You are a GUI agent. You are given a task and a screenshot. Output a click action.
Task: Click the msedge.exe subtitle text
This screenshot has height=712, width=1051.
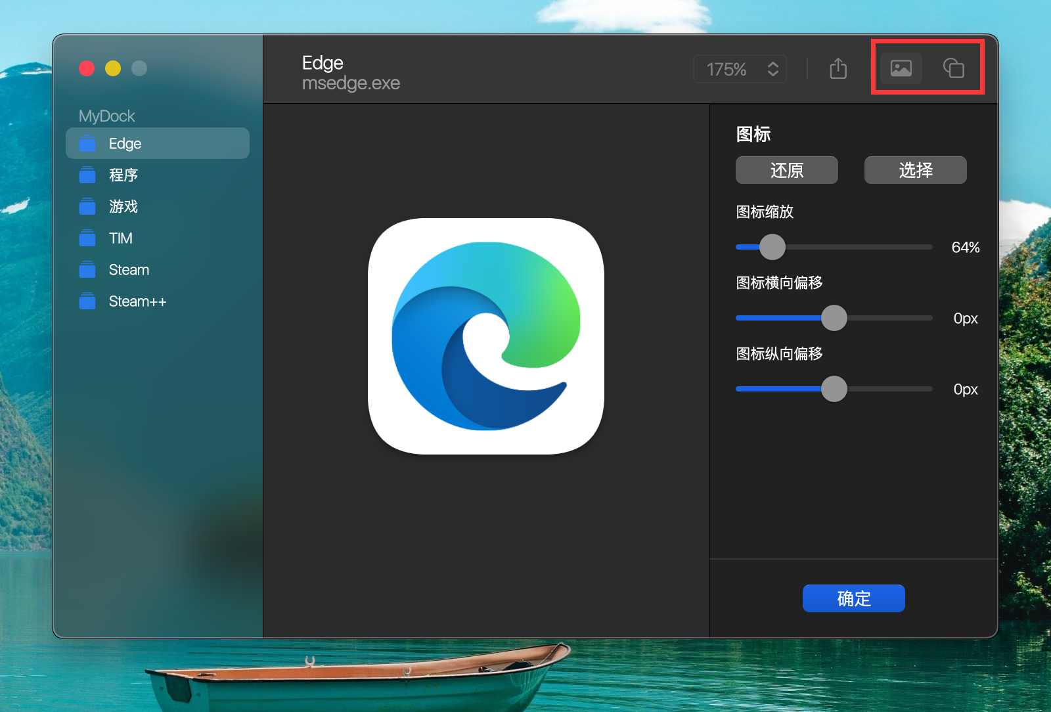pos(351,83)
